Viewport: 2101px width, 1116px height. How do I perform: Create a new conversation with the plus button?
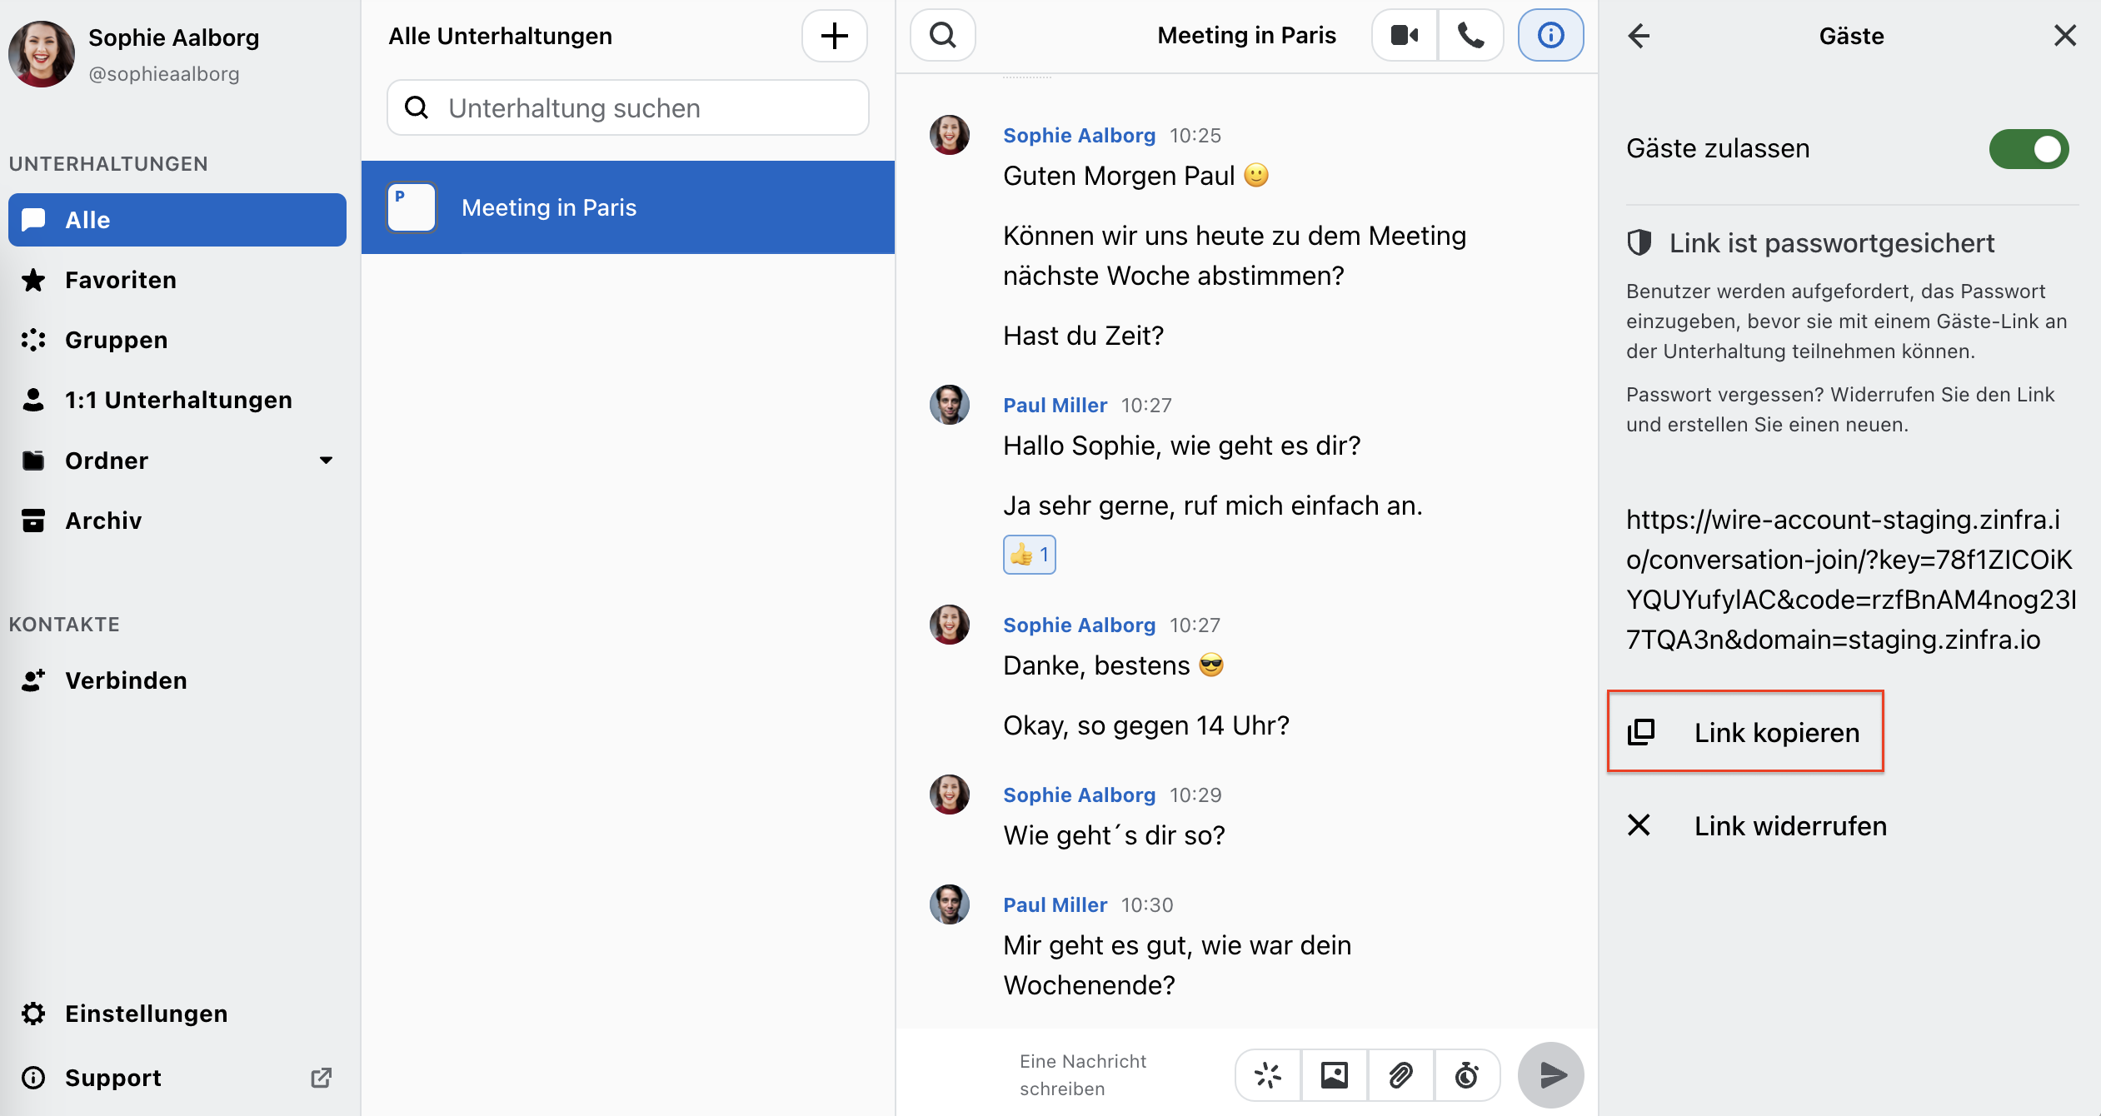pos(835,36)
